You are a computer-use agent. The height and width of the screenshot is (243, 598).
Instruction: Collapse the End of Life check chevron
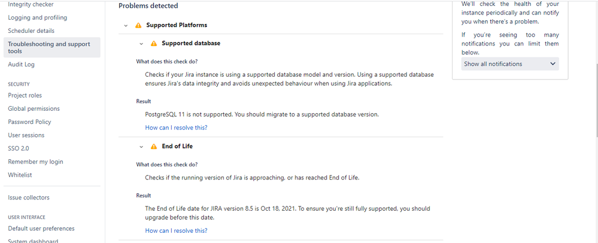141,147
